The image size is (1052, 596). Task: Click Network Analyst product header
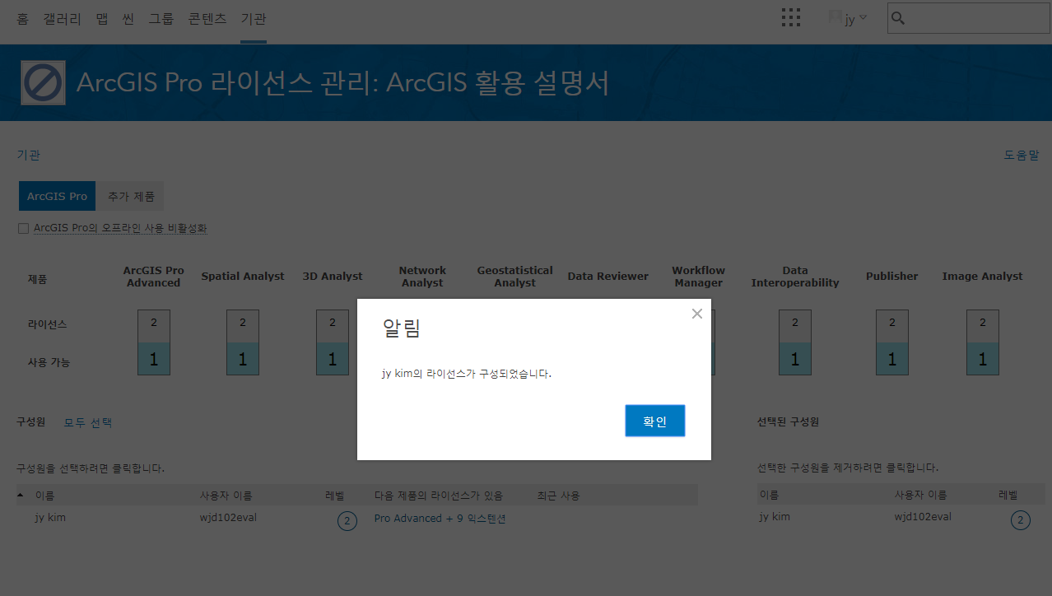[x=422, y=277]
